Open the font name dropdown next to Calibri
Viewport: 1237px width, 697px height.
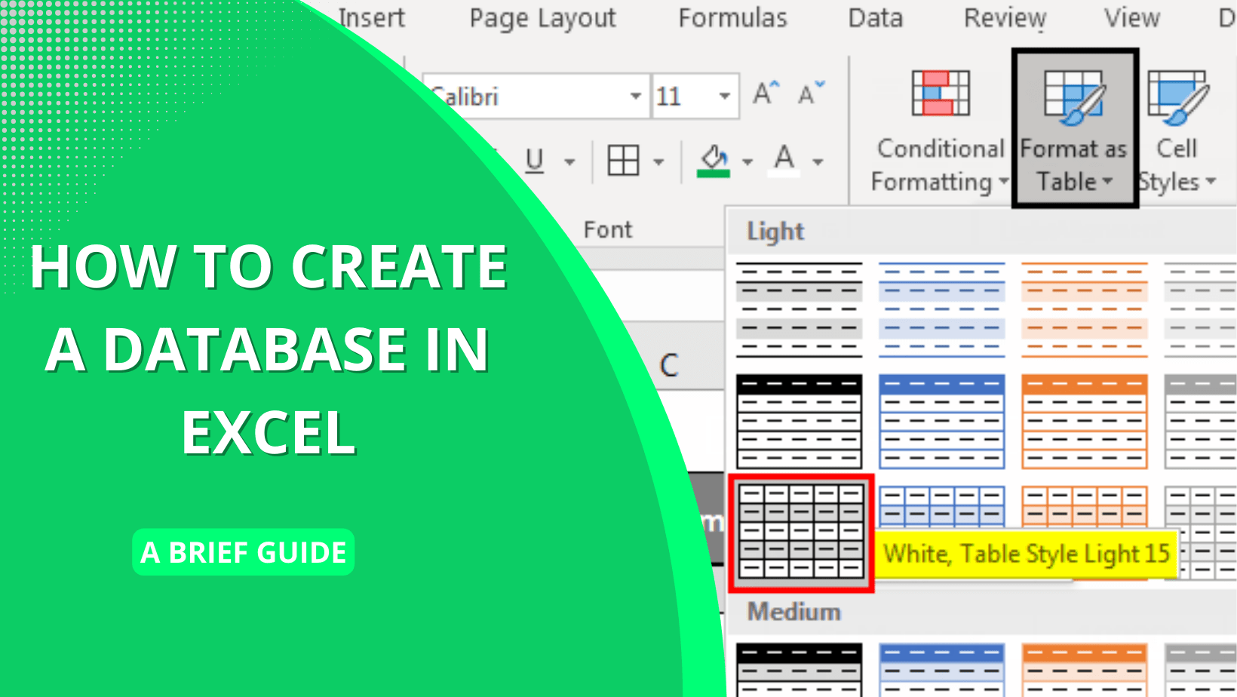[x=636, y=96]
